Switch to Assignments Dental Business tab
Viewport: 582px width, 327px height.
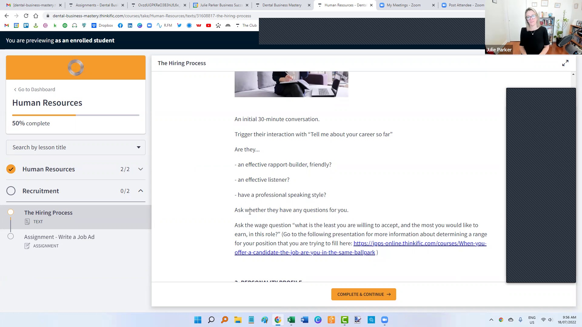point(96,5)
